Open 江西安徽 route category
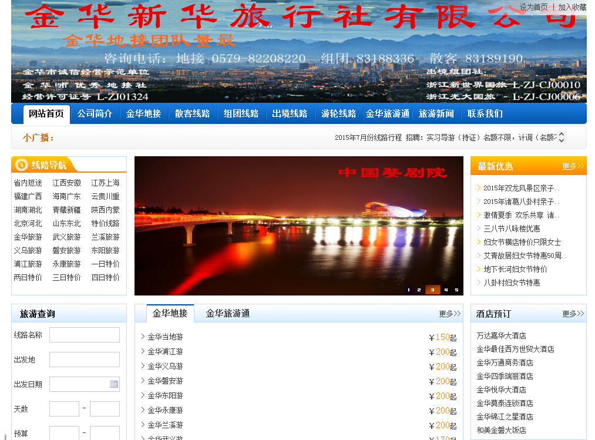 pyautogui.click(x=67, y=183)
